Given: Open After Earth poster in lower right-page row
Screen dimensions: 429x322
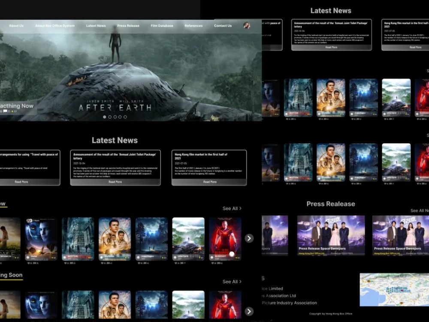Looking at the screenshot, I should [x=396, y=162].
